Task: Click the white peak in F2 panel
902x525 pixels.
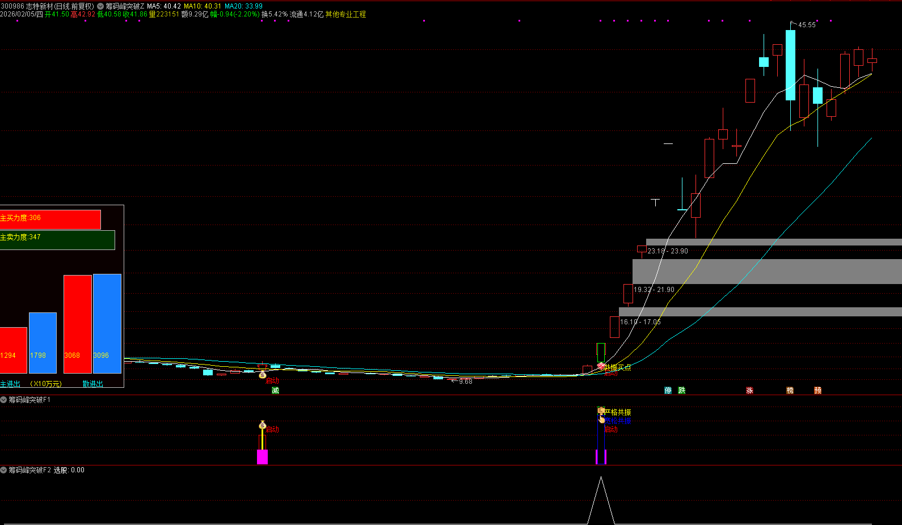Action: 601,499
